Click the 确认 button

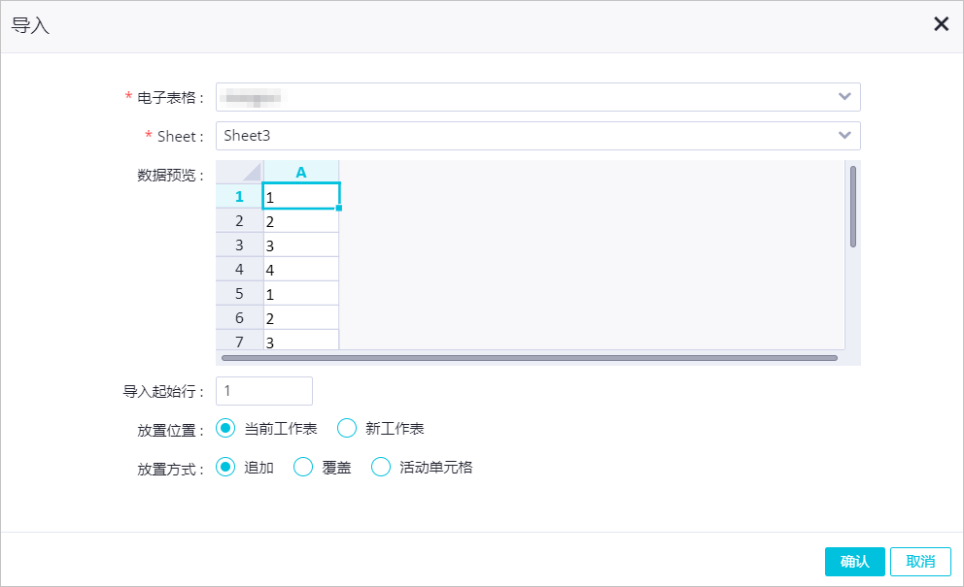coord(855,562)
